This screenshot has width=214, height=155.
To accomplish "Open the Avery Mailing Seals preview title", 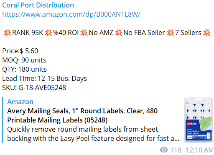I will (x=82, y=115).
